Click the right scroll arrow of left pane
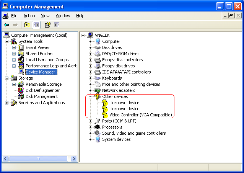Image resolution: width=244 pixels, height=173 pixels. click(x=74, y=159)
